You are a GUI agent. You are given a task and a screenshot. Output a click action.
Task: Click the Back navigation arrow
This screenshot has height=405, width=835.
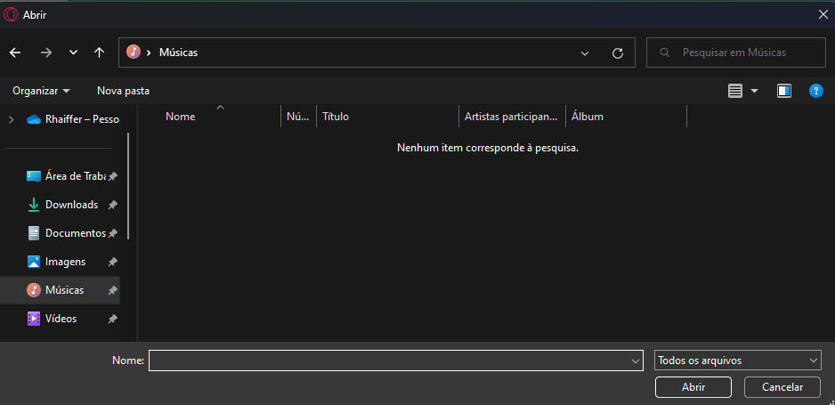click(x=15, y=53)
